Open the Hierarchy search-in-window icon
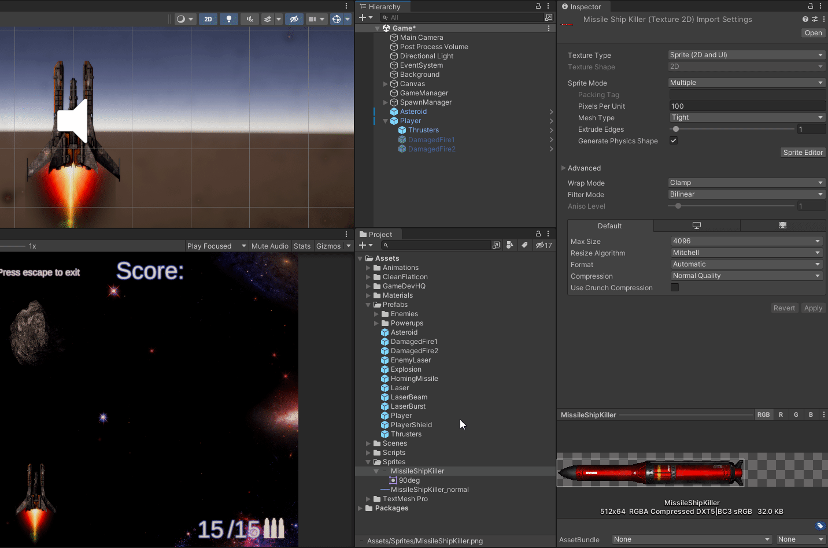 point(549,17)
